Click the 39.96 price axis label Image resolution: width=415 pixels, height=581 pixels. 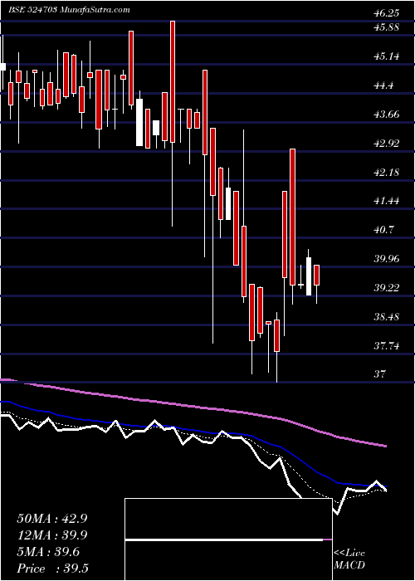point(386,259)
